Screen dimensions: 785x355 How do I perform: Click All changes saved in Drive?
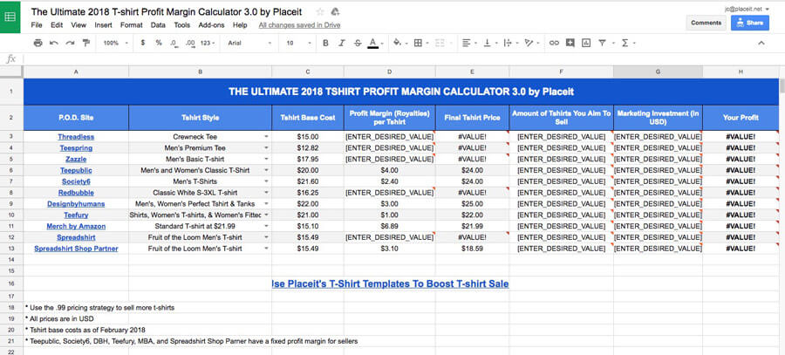[x=299, y=25]
